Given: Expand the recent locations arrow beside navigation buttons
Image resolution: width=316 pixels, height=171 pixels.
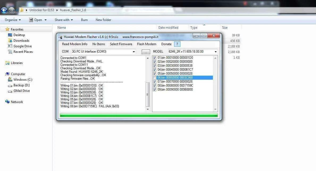Looking at the screenshot, I should pos(17,10).
